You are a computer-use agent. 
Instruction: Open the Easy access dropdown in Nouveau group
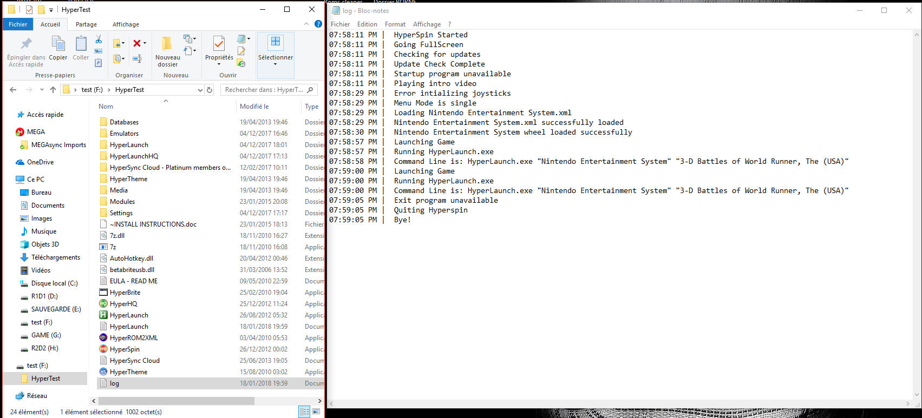(x=195, y=51)
